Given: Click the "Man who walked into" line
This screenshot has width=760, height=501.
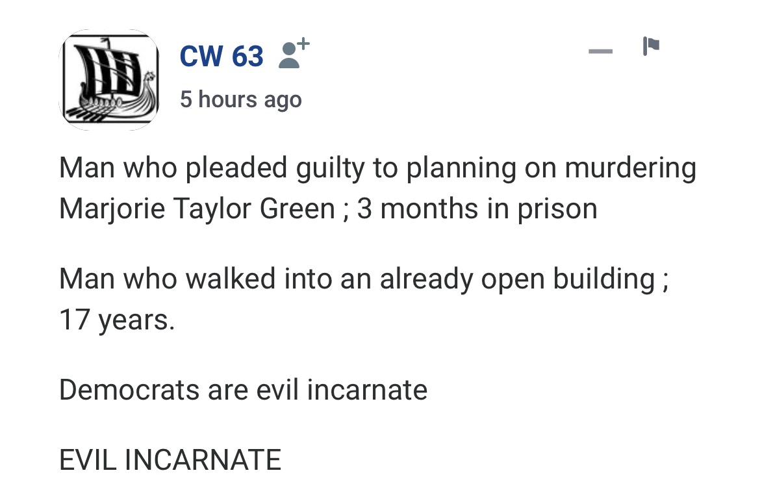Looking at the screenshot, I should (x=364, y=279).
